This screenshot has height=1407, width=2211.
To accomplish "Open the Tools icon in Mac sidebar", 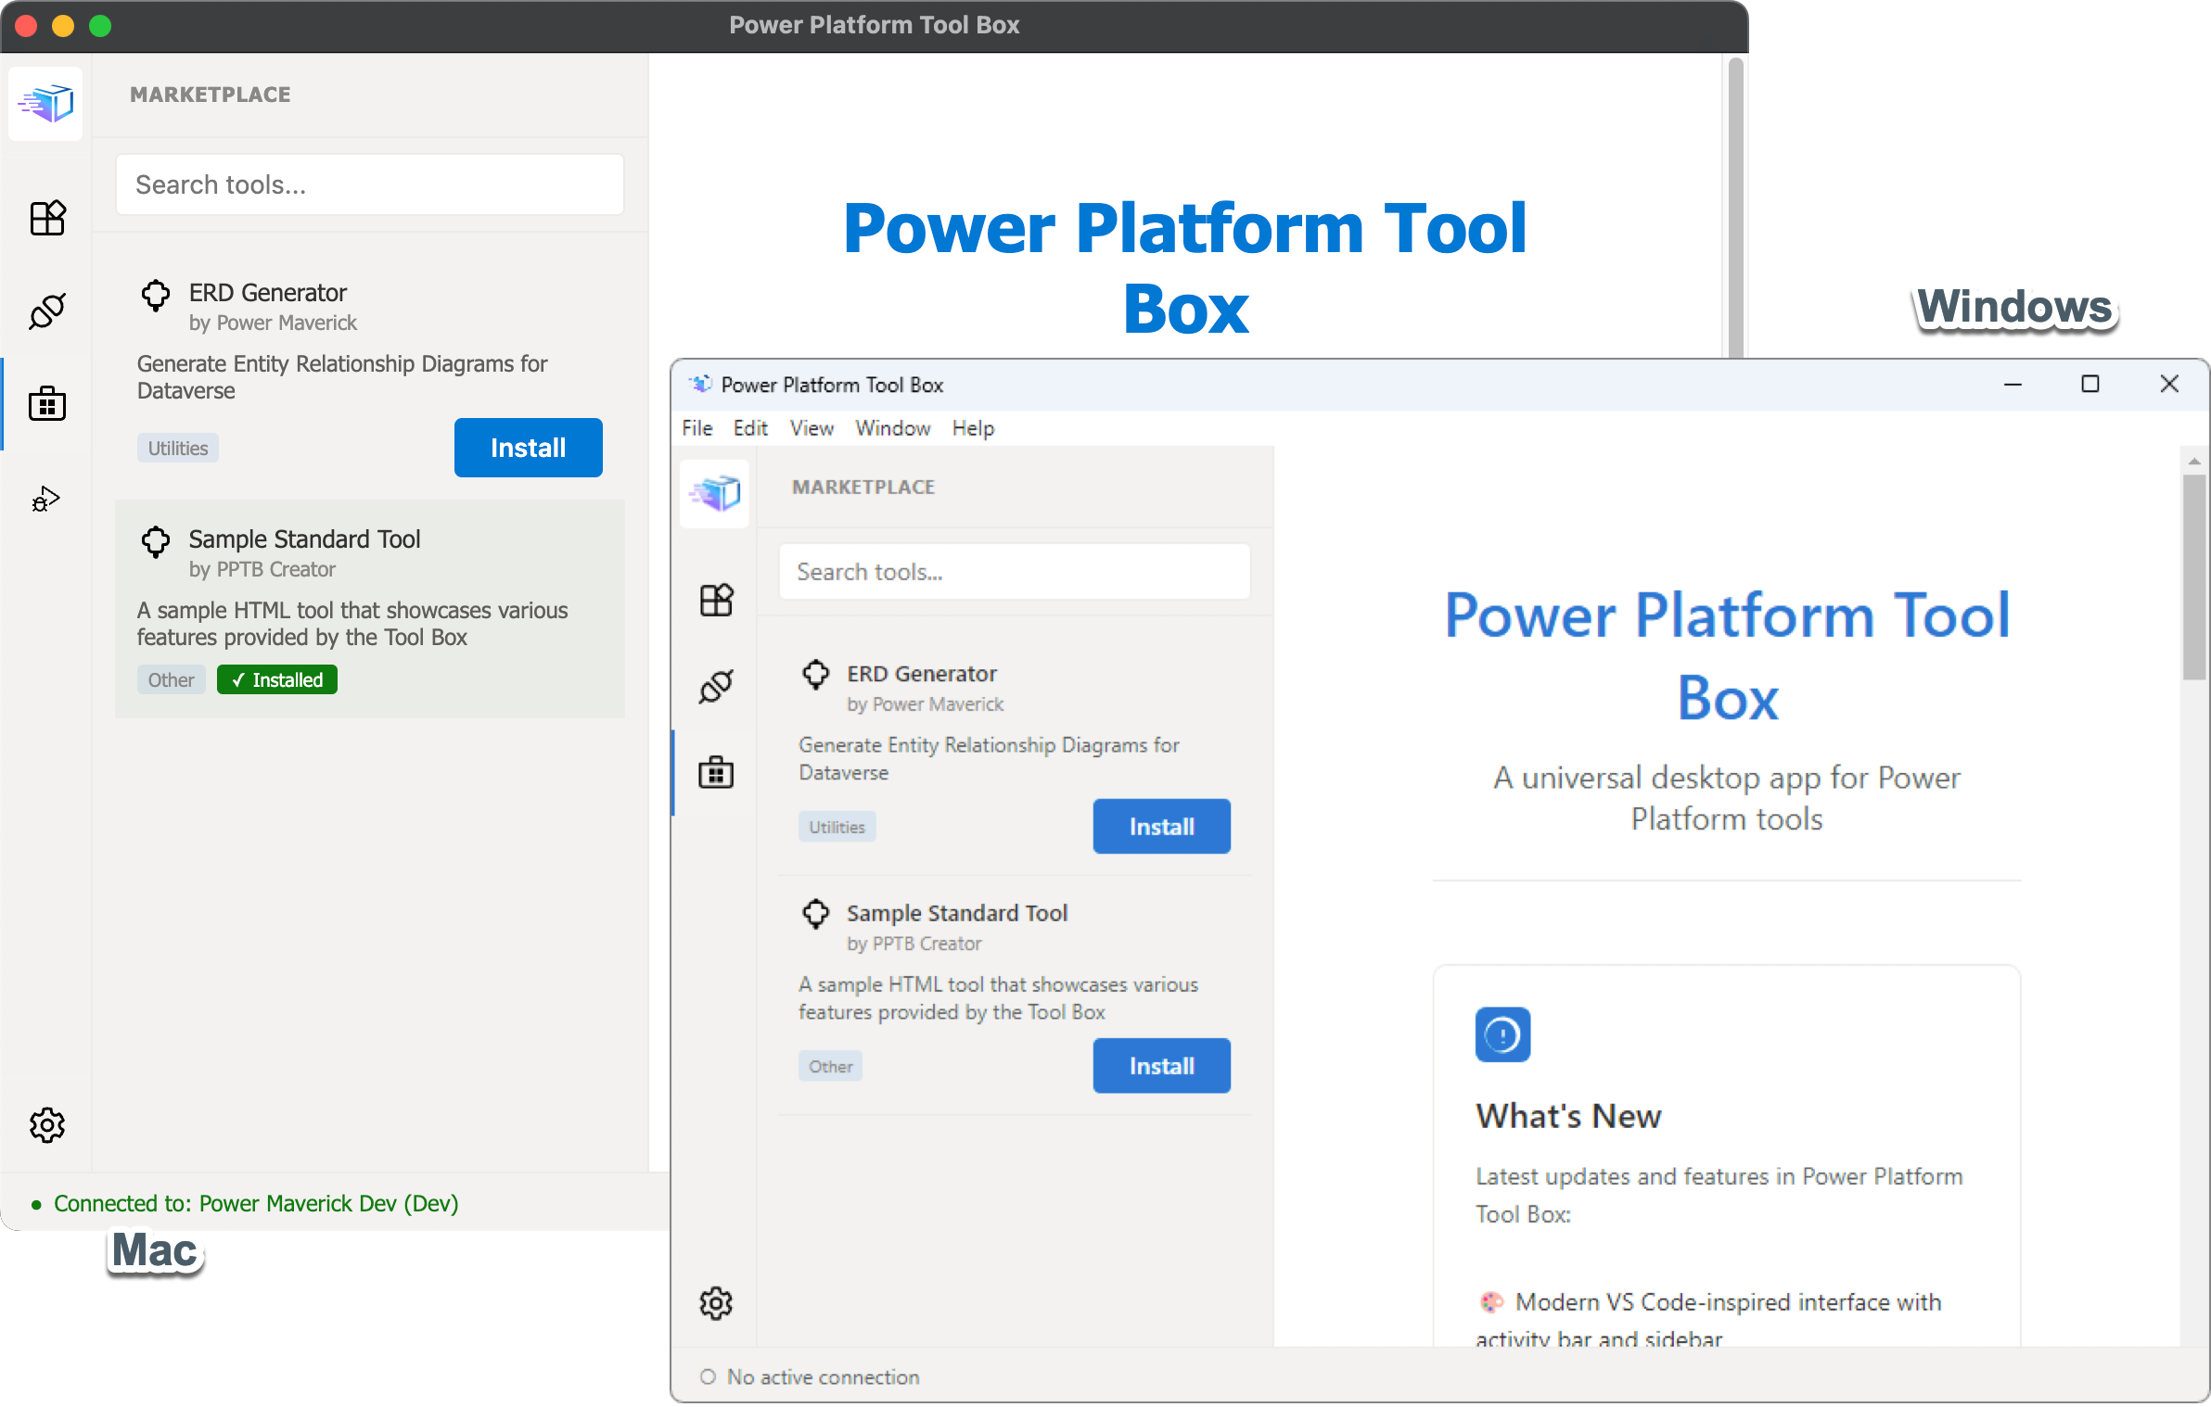I will pyautogui.click(x=47, y=219).
